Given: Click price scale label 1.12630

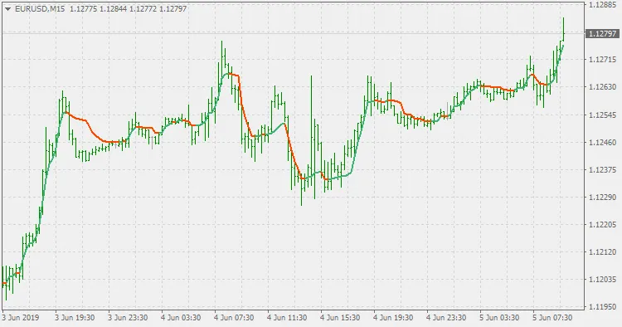Looking at the screenshot, I should 602,87.
